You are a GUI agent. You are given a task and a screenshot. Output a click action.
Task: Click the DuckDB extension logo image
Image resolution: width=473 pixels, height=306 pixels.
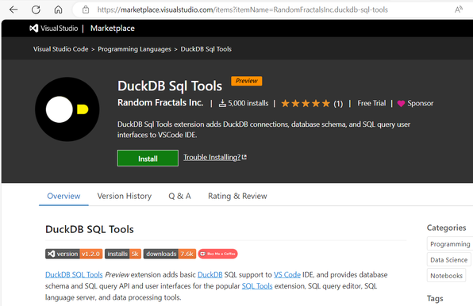pos(67,109)
